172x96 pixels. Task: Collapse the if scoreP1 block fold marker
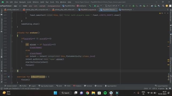click(12, 42)
